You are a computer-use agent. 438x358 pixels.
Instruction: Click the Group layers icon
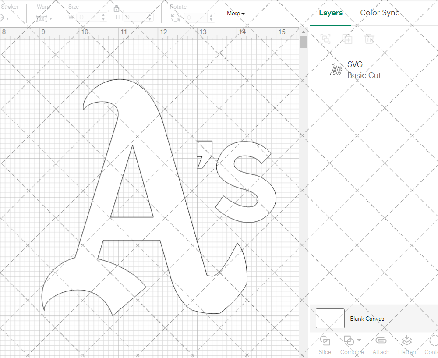point(325,39)
